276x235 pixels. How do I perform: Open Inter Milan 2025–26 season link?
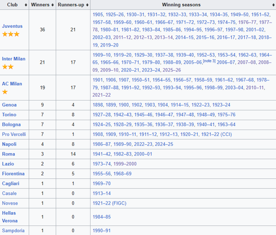(x=172, y=70)
